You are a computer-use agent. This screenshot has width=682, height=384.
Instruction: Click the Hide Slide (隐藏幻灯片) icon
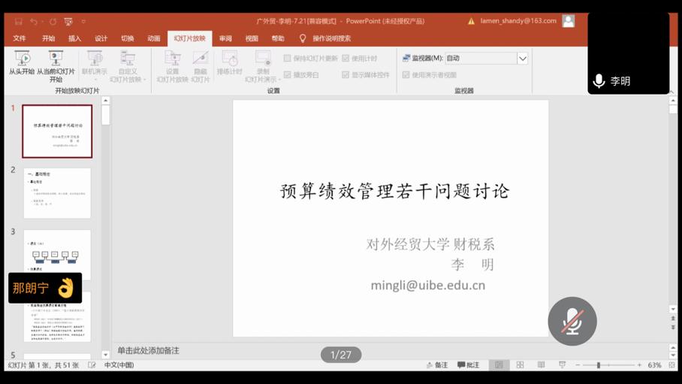(201, 66)
